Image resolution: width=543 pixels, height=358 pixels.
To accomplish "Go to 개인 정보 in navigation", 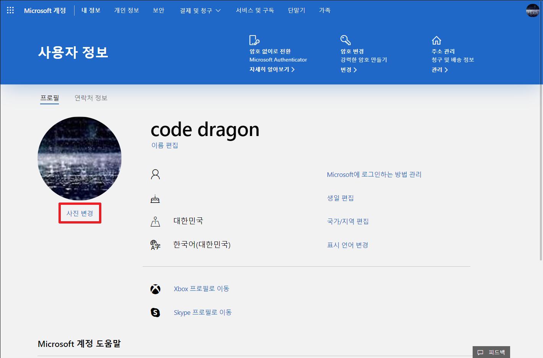I will [x=127, y=10].
